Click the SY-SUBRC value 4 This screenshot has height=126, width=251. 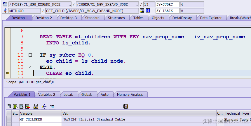[192, 4]
